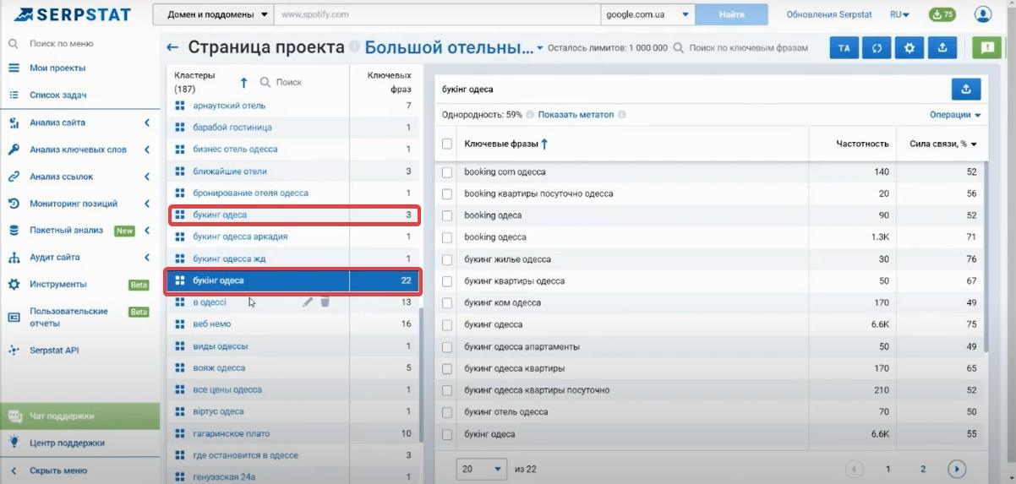Select the гагаринское плато cluster row
1016x484 pixels.
(292, 433)
